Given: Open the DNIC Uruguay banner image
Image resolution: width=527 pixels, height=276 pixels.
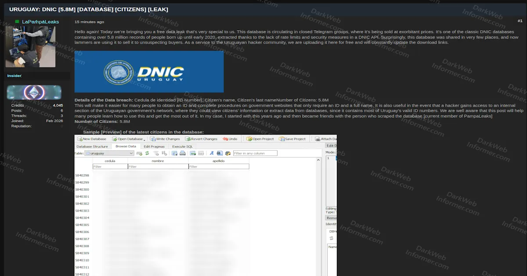Looking at the screenshot, I should tap(149, 72).
